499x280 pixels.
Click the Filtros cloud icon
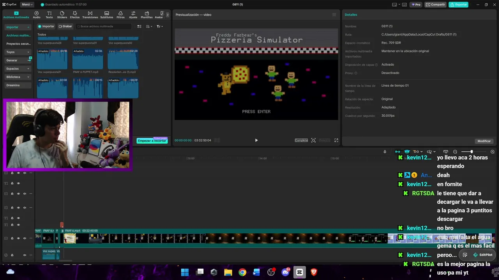click(x=120, y=13)
